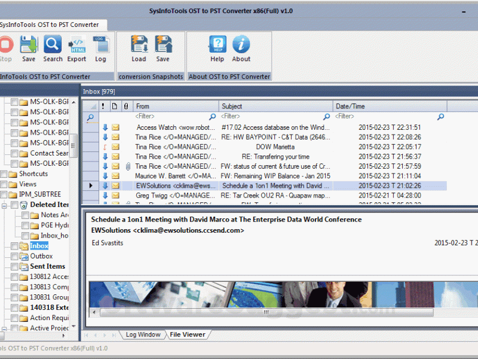Click the Save floppy disk icon beside Stop
This screenshot has height=359, width=478.
click(29, 44)
